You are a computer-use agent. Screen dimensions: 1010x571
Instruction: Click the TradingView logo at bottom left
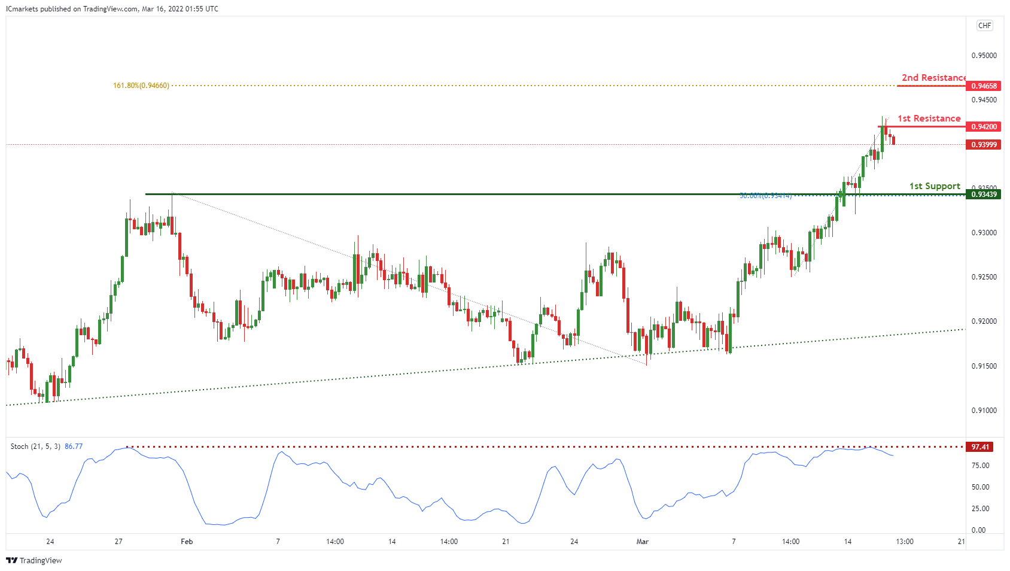tap(34, 561)
